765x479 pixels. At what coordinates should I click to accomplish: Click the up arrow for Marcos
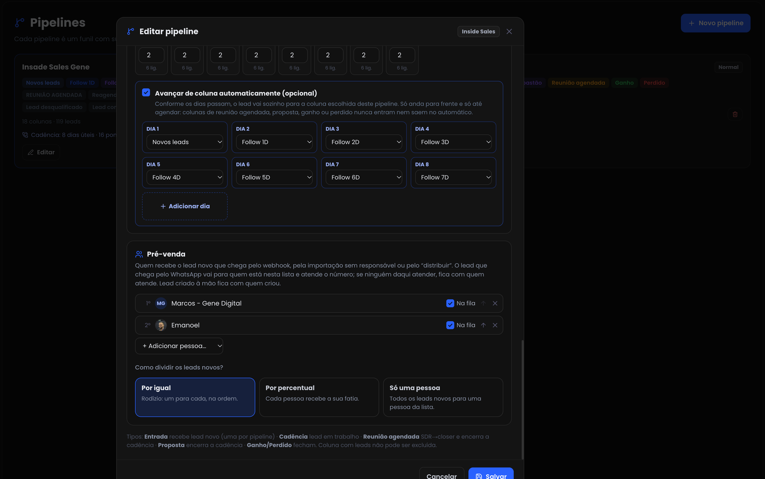(483, 304)
